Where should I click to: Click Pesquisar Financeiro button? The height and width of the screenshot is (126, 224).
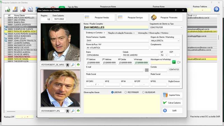coord(166,18)
